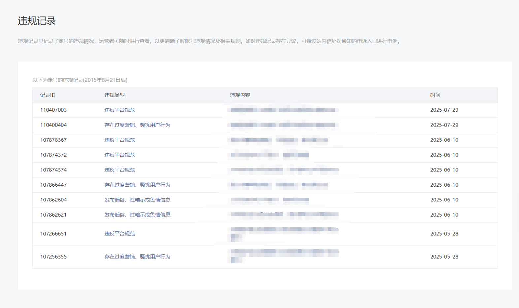Click 违反平台规范 link for record 107874374
The image size is (519, 308).
pyautogui.click(x=119, y=170)
